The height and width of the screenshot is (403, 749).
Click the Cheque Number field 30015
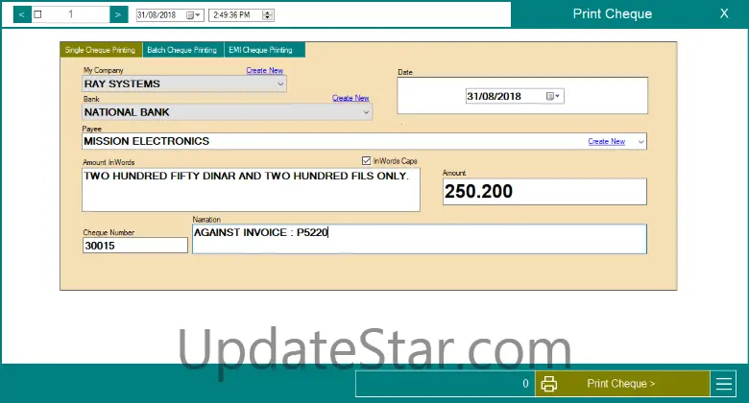coord(135,246)
